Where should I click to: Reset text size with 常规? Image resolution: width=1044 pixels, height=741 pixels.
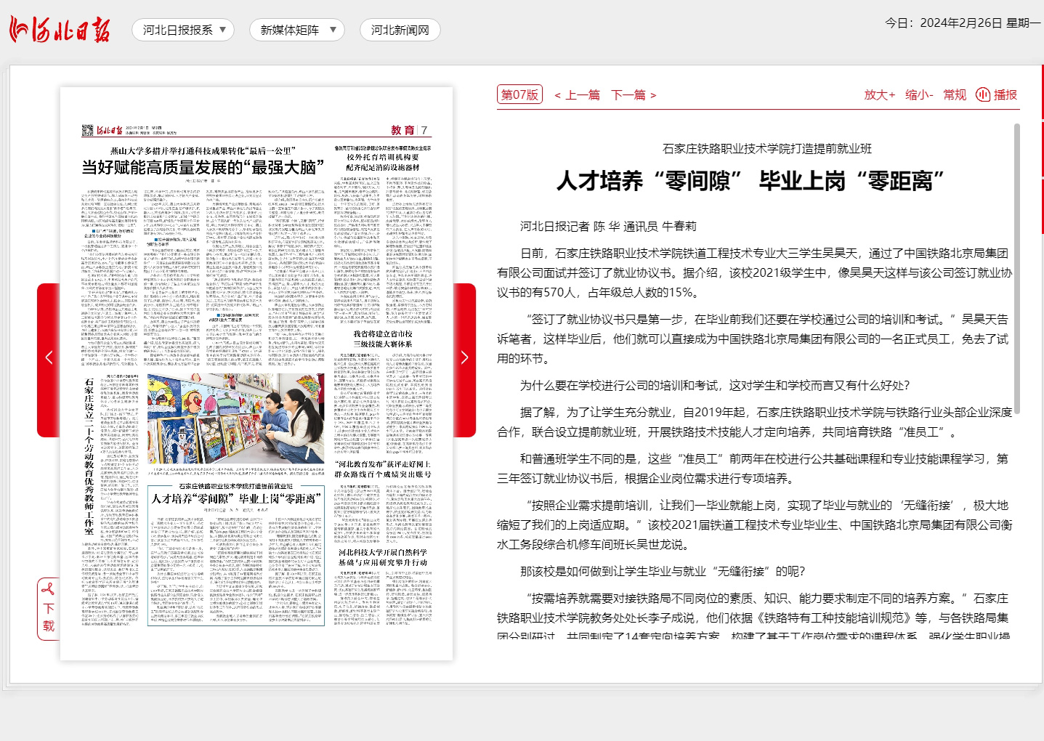coord(955,94)
